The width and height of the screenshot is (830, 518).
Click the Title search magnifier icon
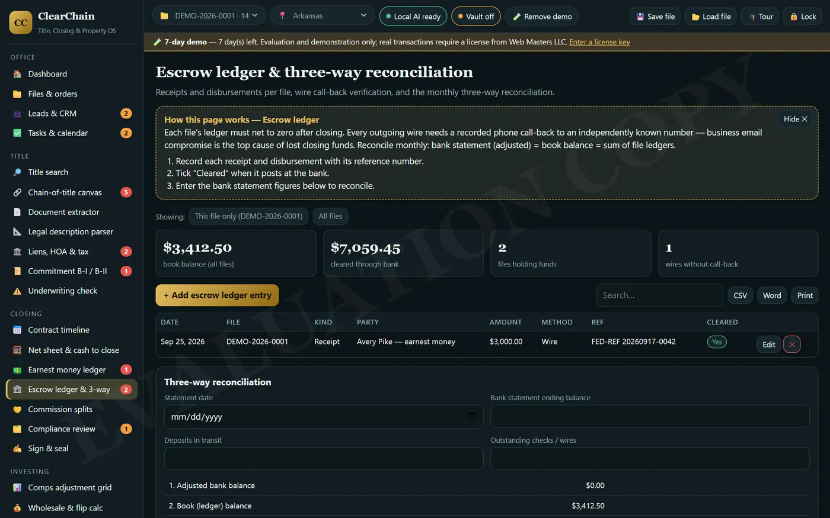pyautogui.click(x=17, y=172)
